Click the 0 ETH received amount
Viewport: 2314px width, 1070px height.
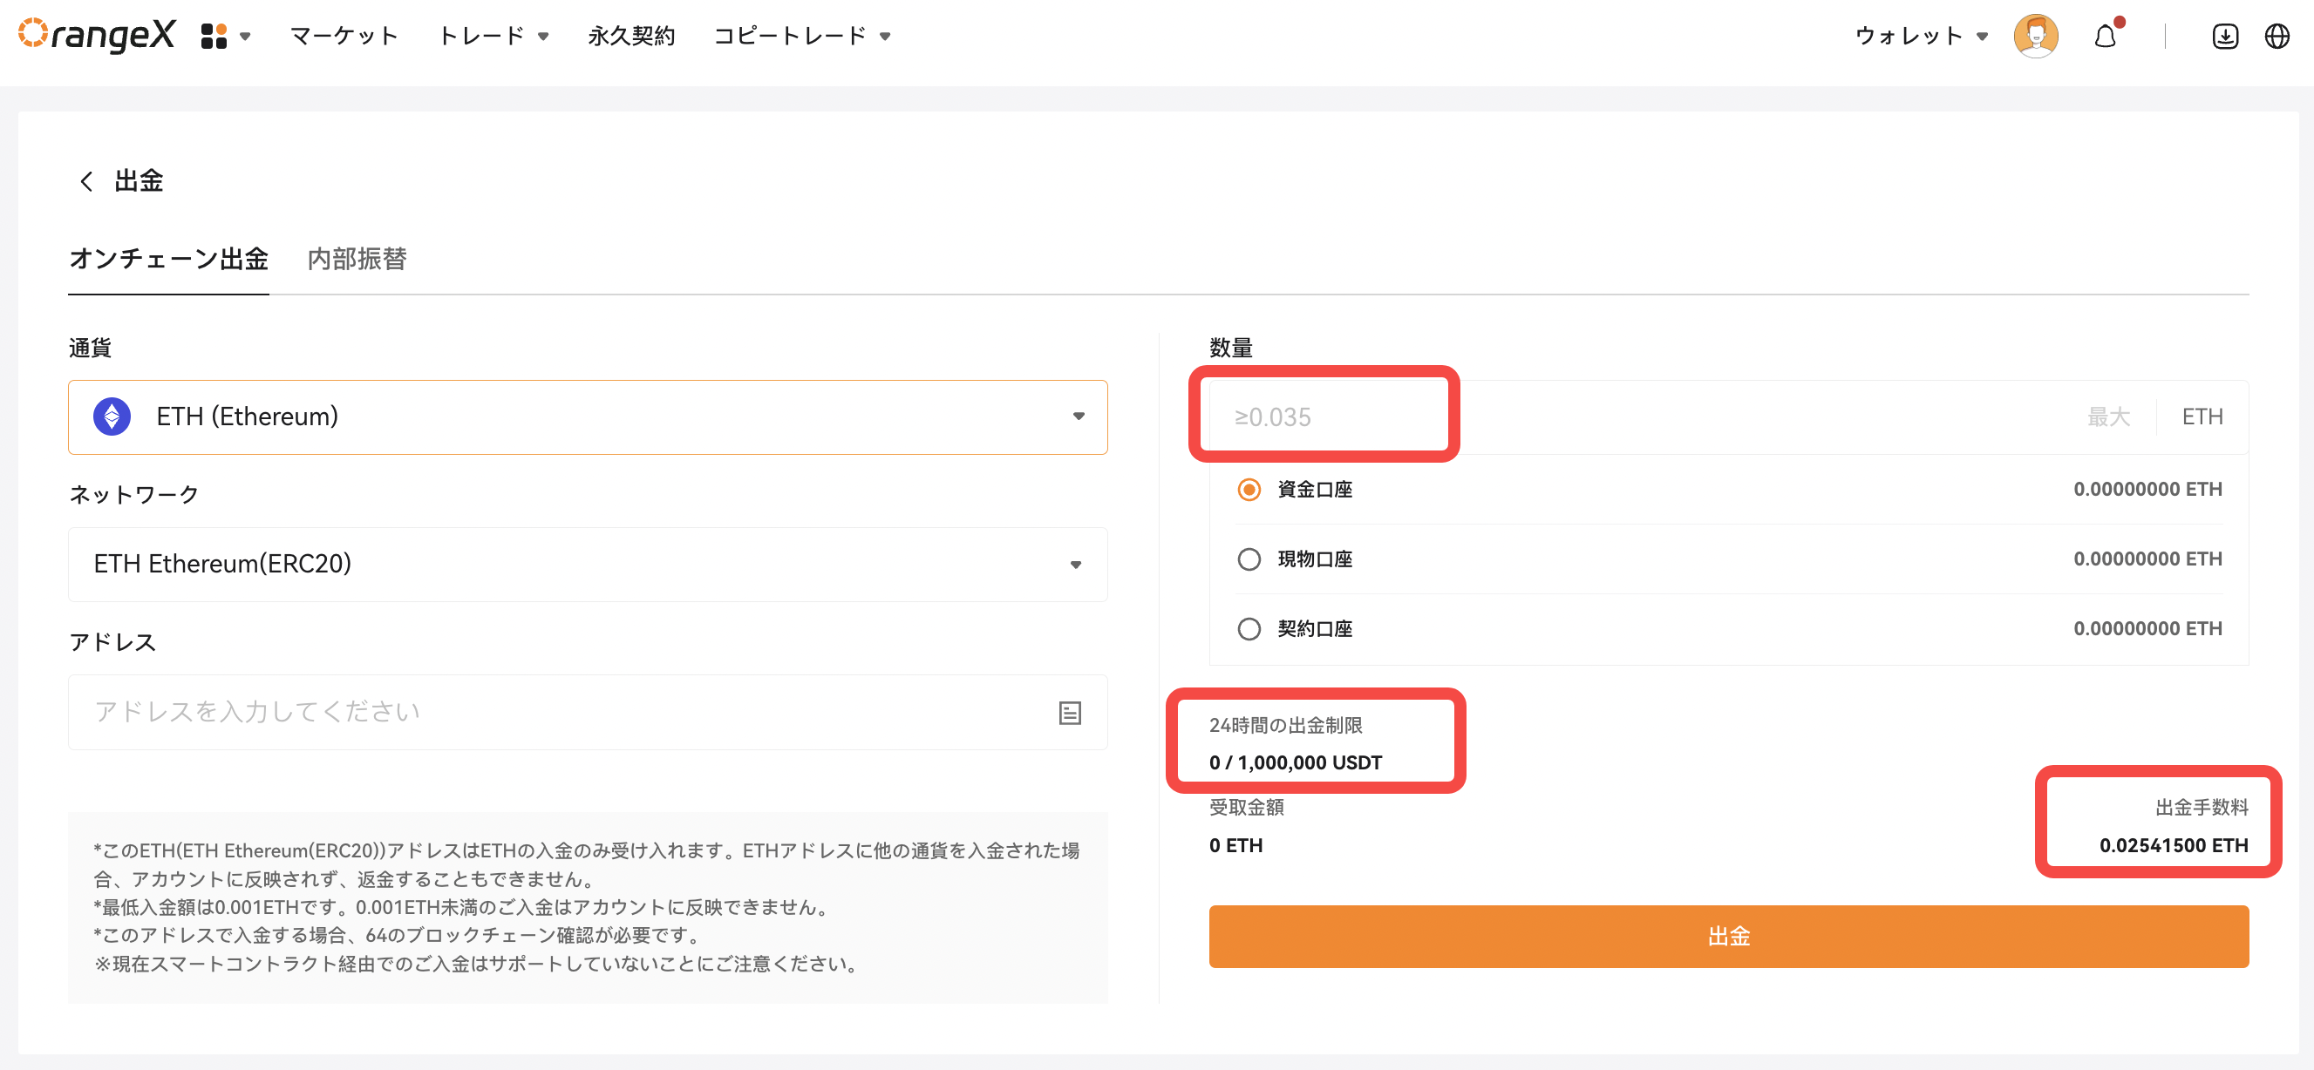pos(1235,844)
